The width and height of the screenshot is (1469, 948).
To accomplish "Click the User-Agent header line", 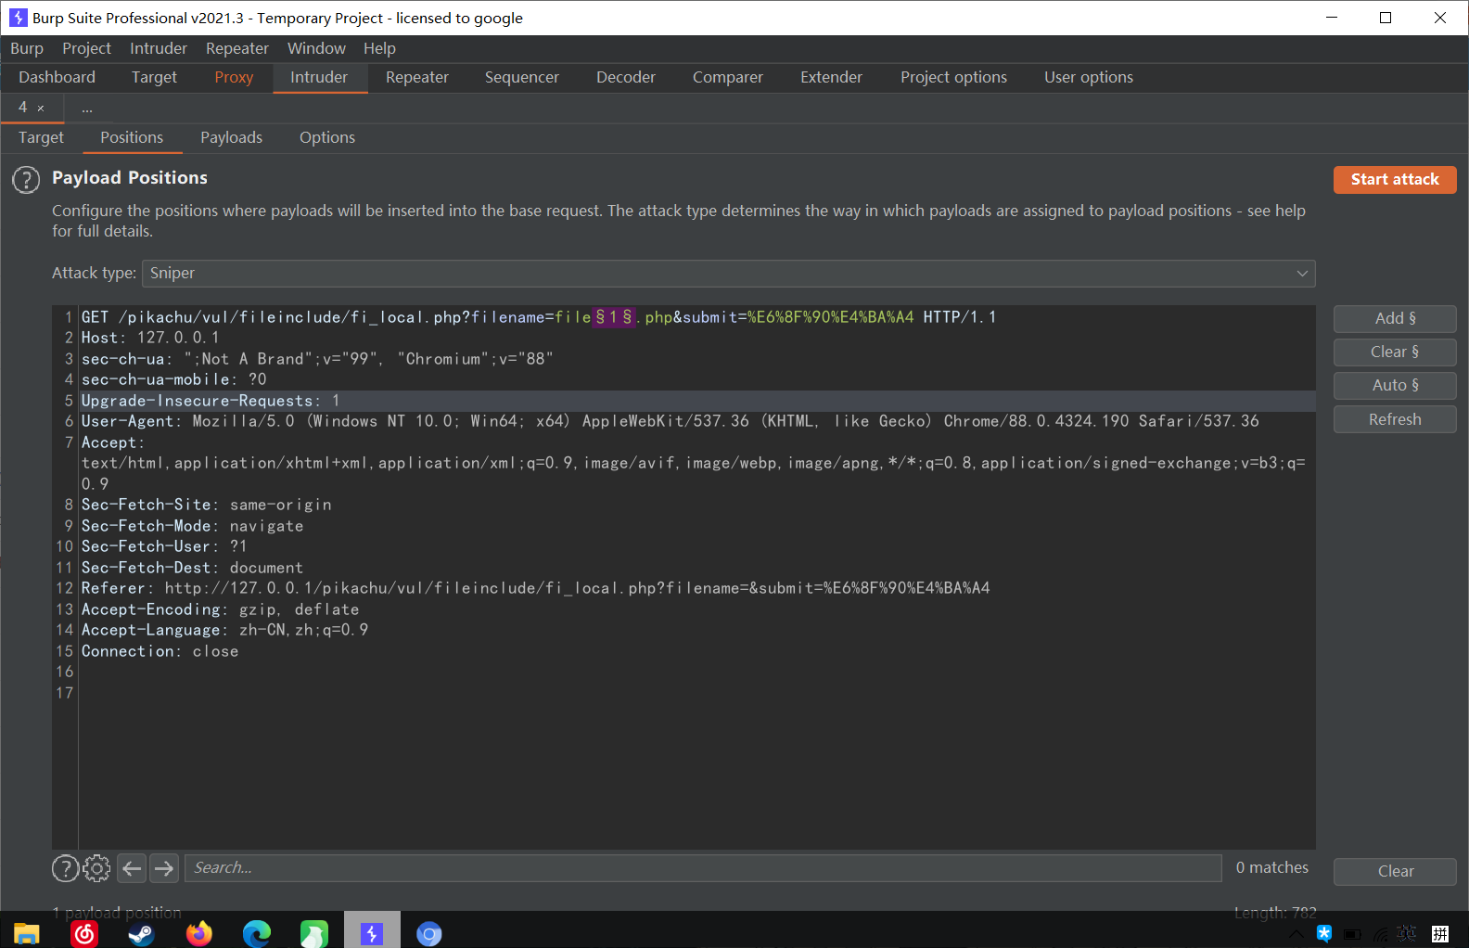I will tap(671, 422).
